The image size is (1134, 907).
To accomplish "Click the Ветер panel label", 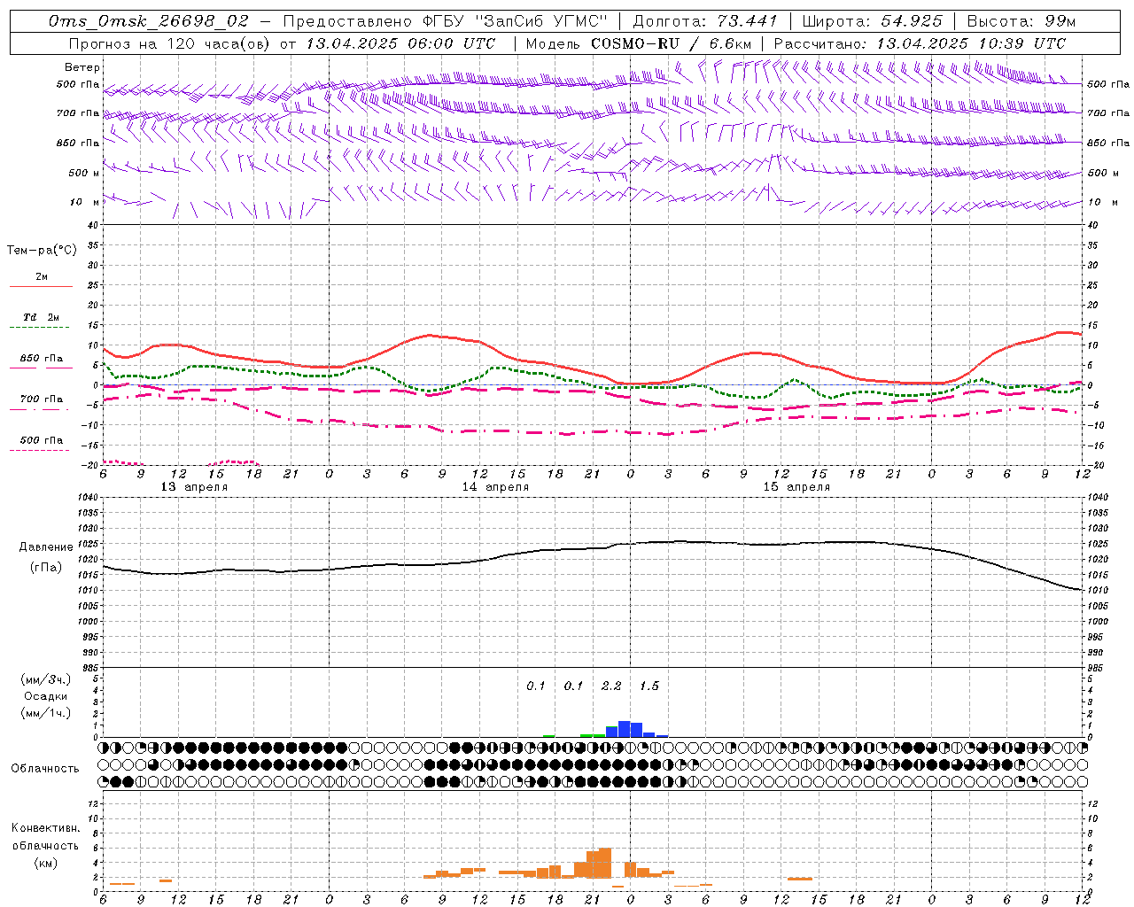I will [x=82, y=67].
